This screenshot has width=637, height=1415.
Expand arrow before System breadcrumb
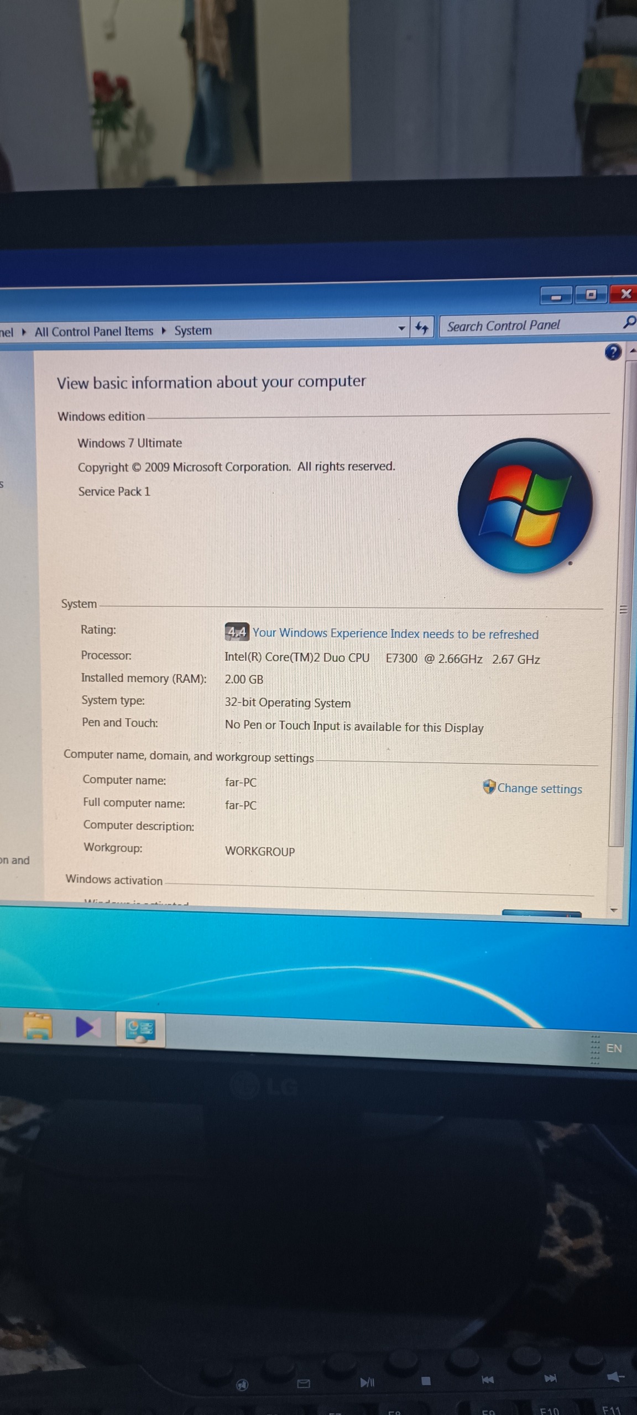tap(164, 331)
